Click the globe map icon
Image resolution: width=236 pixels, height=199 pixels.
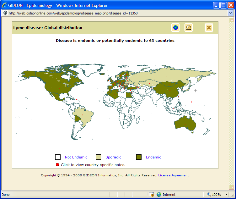pos(175,28)
